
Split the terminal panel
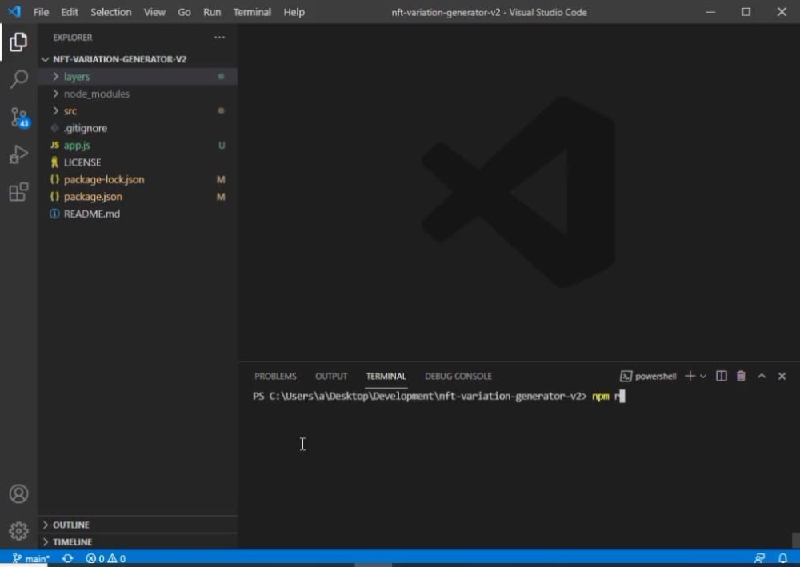pyautogui.click(x=721, y=376)
